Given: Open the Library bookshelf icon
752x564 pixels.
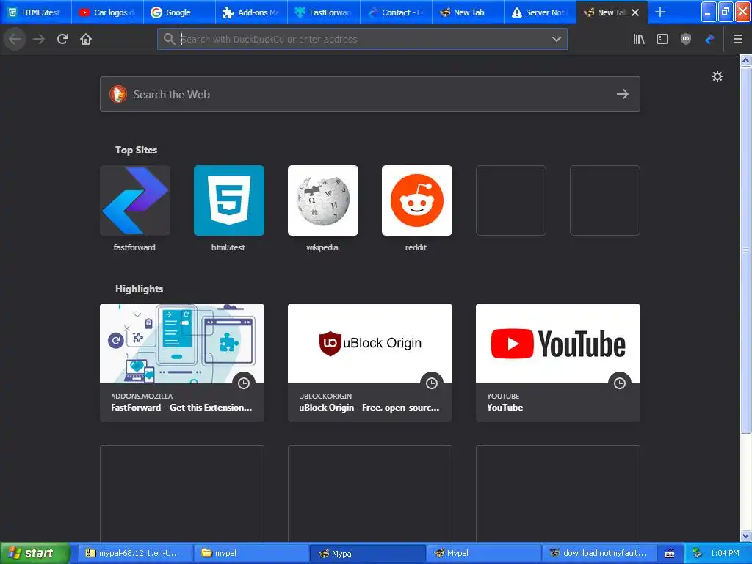Looking at the screenshot, I should pos(639,39).
